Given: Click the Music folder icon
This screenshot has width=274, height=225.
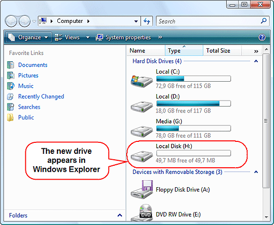Looking at the screenshot, I should [x=10, y=86].
